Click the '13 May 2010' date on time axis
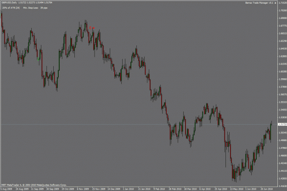The image size is (287, 191). 236,189
